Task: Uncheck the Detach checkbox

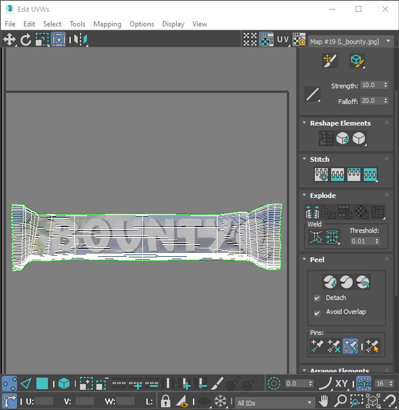Action: click(317, 298)
